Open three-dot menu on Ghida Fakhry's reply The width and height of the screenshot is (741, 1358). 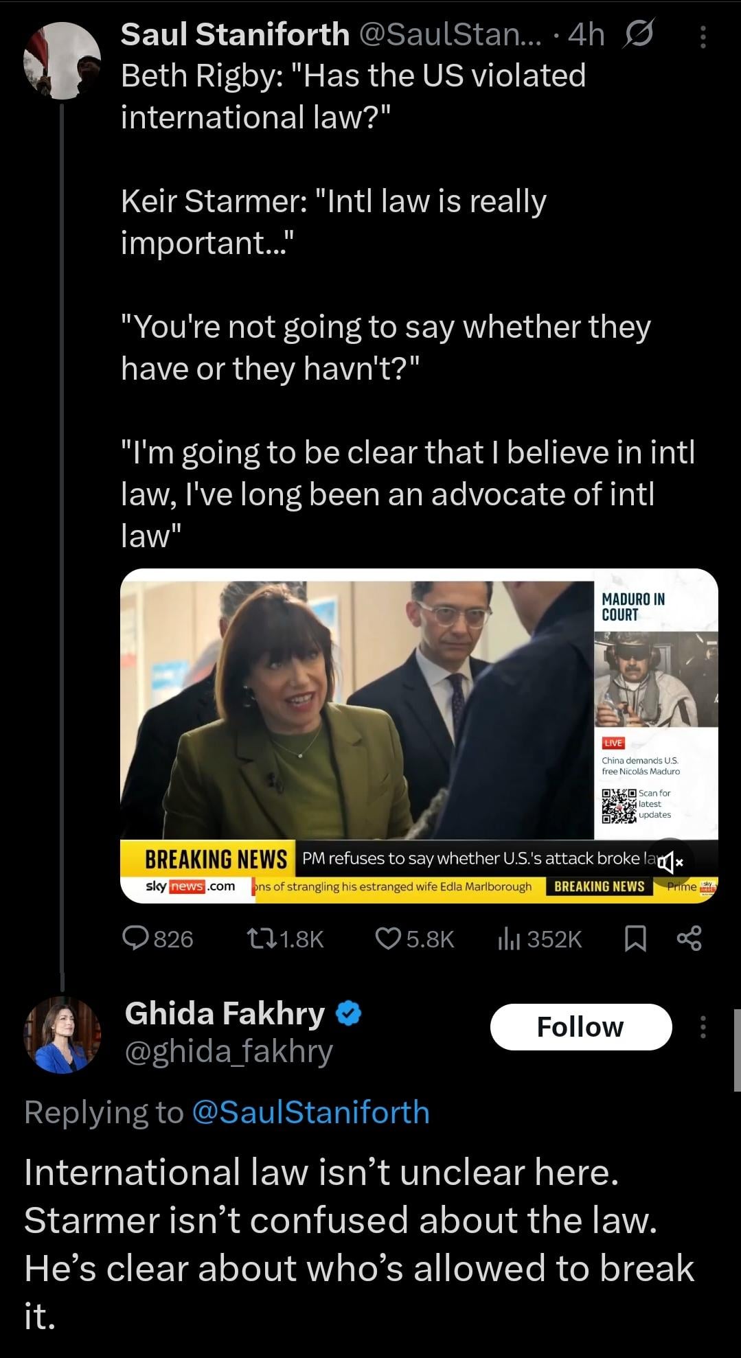703,1026
